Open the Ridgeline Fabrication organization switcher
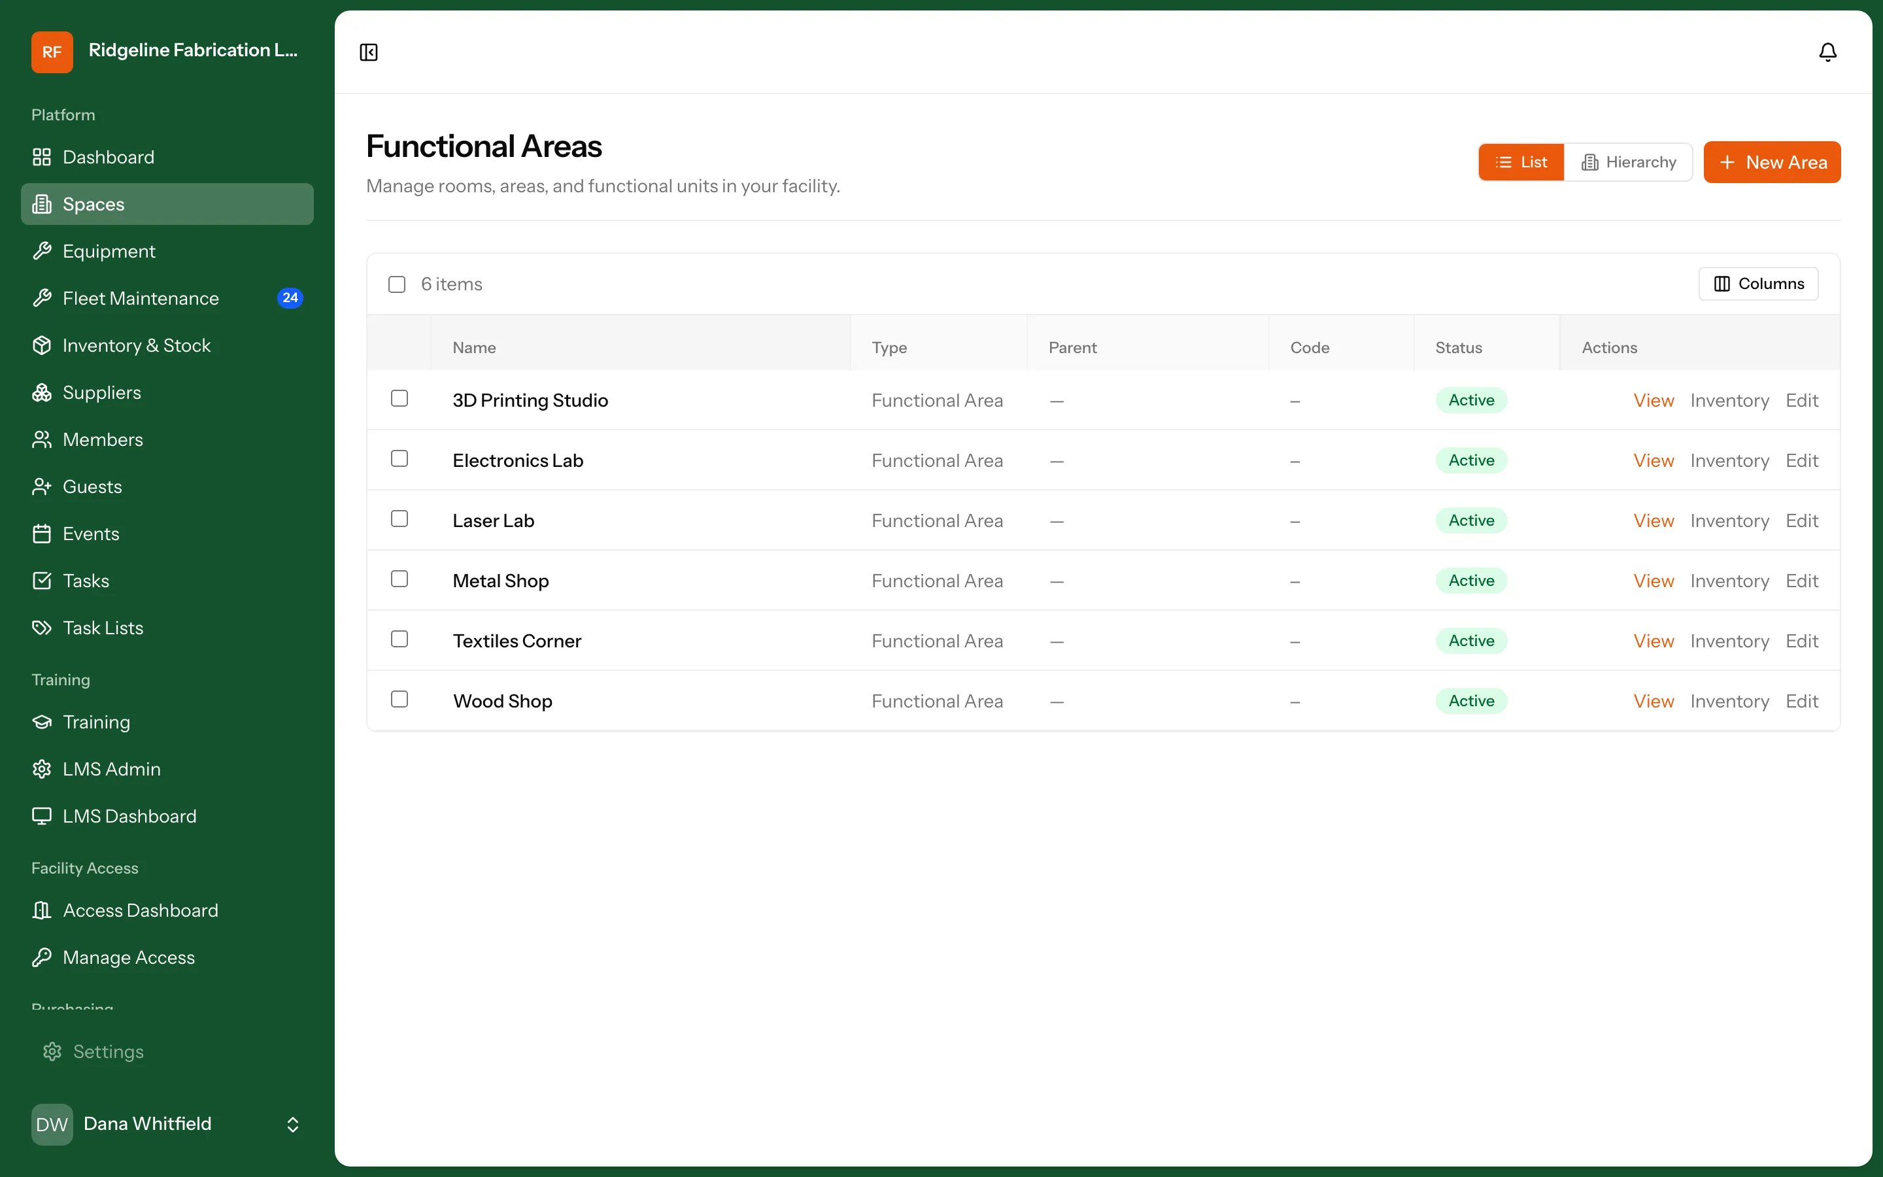This screenshot has height=1177, width=1883. point(167,52)
